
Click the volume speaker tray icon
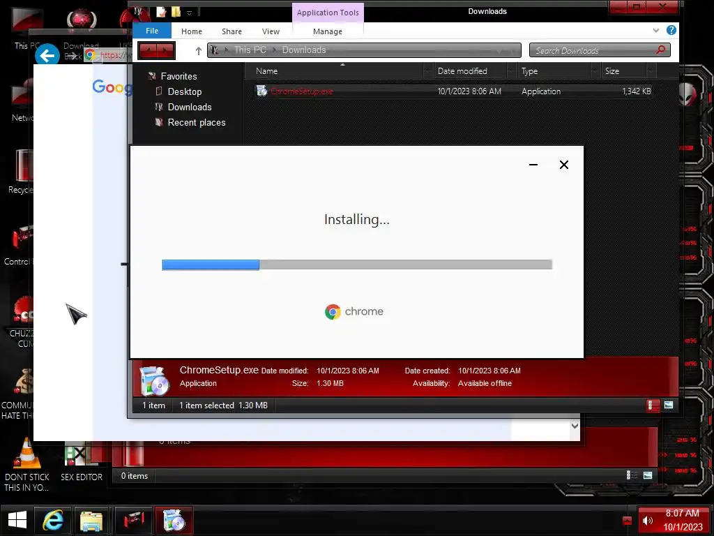coord(648,521)
